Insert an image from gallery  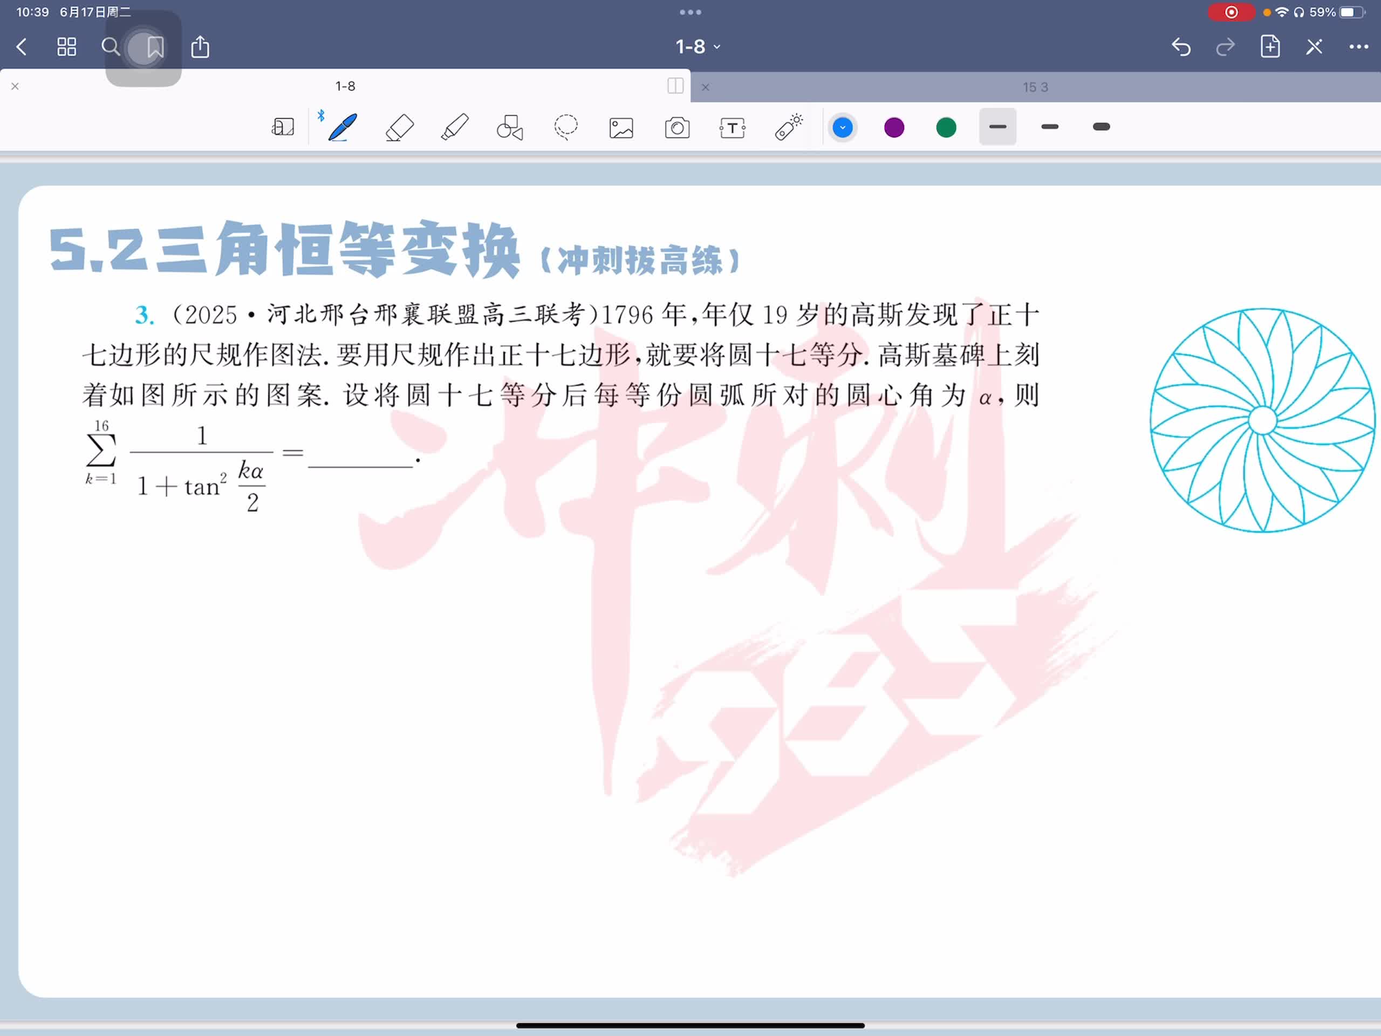(x=621, y=127)
